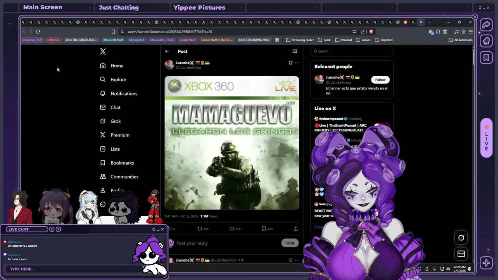Bookmark the post with 4.1K bookmarks
Image resolution: width=498 pixels, height=280 pixels.
click(x=267, y=229)
